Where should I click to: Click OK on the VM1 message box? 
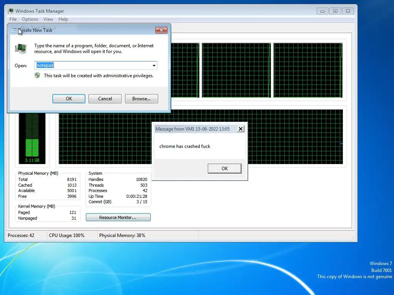click(225, 168)
